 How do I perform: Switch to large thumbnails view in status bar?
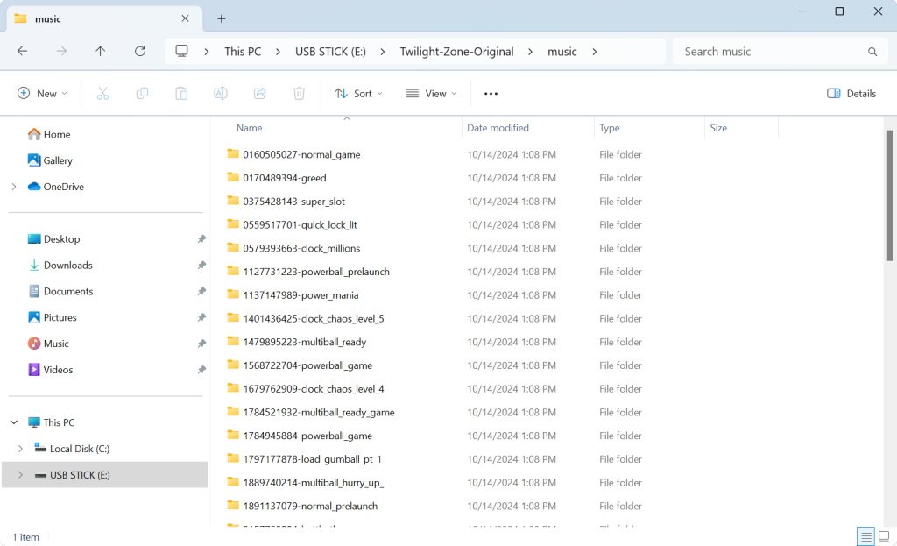tap(884, 536)
